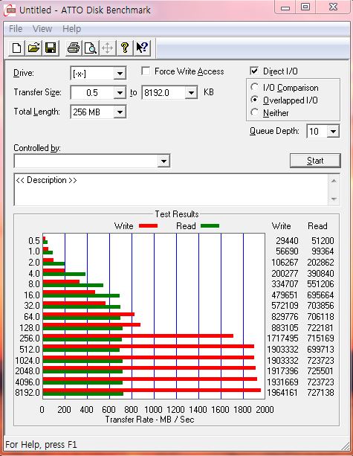The height and width of the screenshot is (456, 353).
Task: Maximize the ATTO Disk Benchmark window
Action: pyautogui.click(x=305, y=7)
